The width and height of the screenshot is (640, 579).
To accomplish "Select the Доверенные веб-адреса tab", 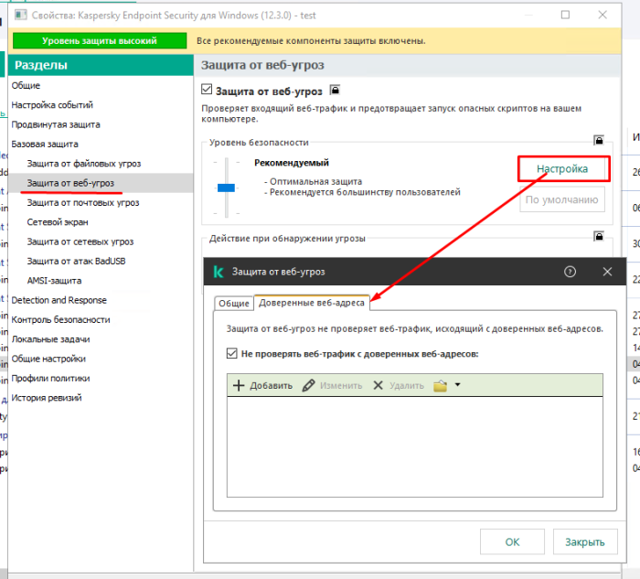I will 312,303.
